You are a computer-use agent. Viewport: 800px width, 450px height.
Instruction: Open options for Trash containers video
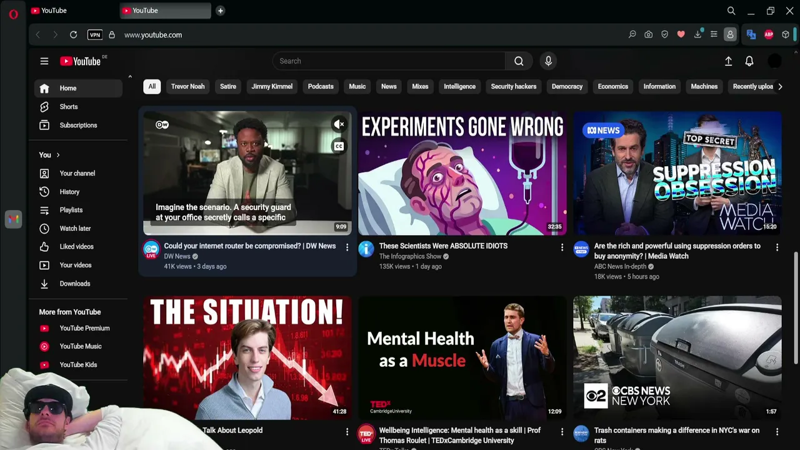point(777,432)
